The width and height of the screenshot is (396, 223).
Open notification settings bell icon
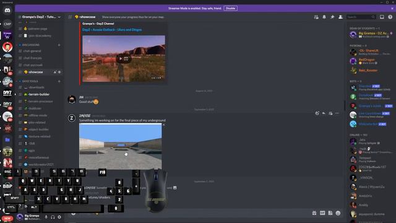click(324, 17)
